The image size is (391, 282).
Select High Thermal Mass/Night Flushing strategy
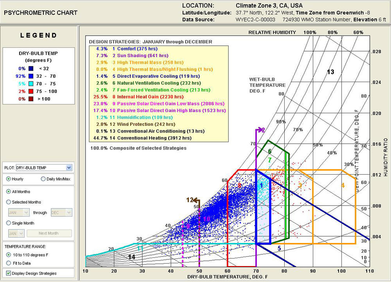[154, 69]
